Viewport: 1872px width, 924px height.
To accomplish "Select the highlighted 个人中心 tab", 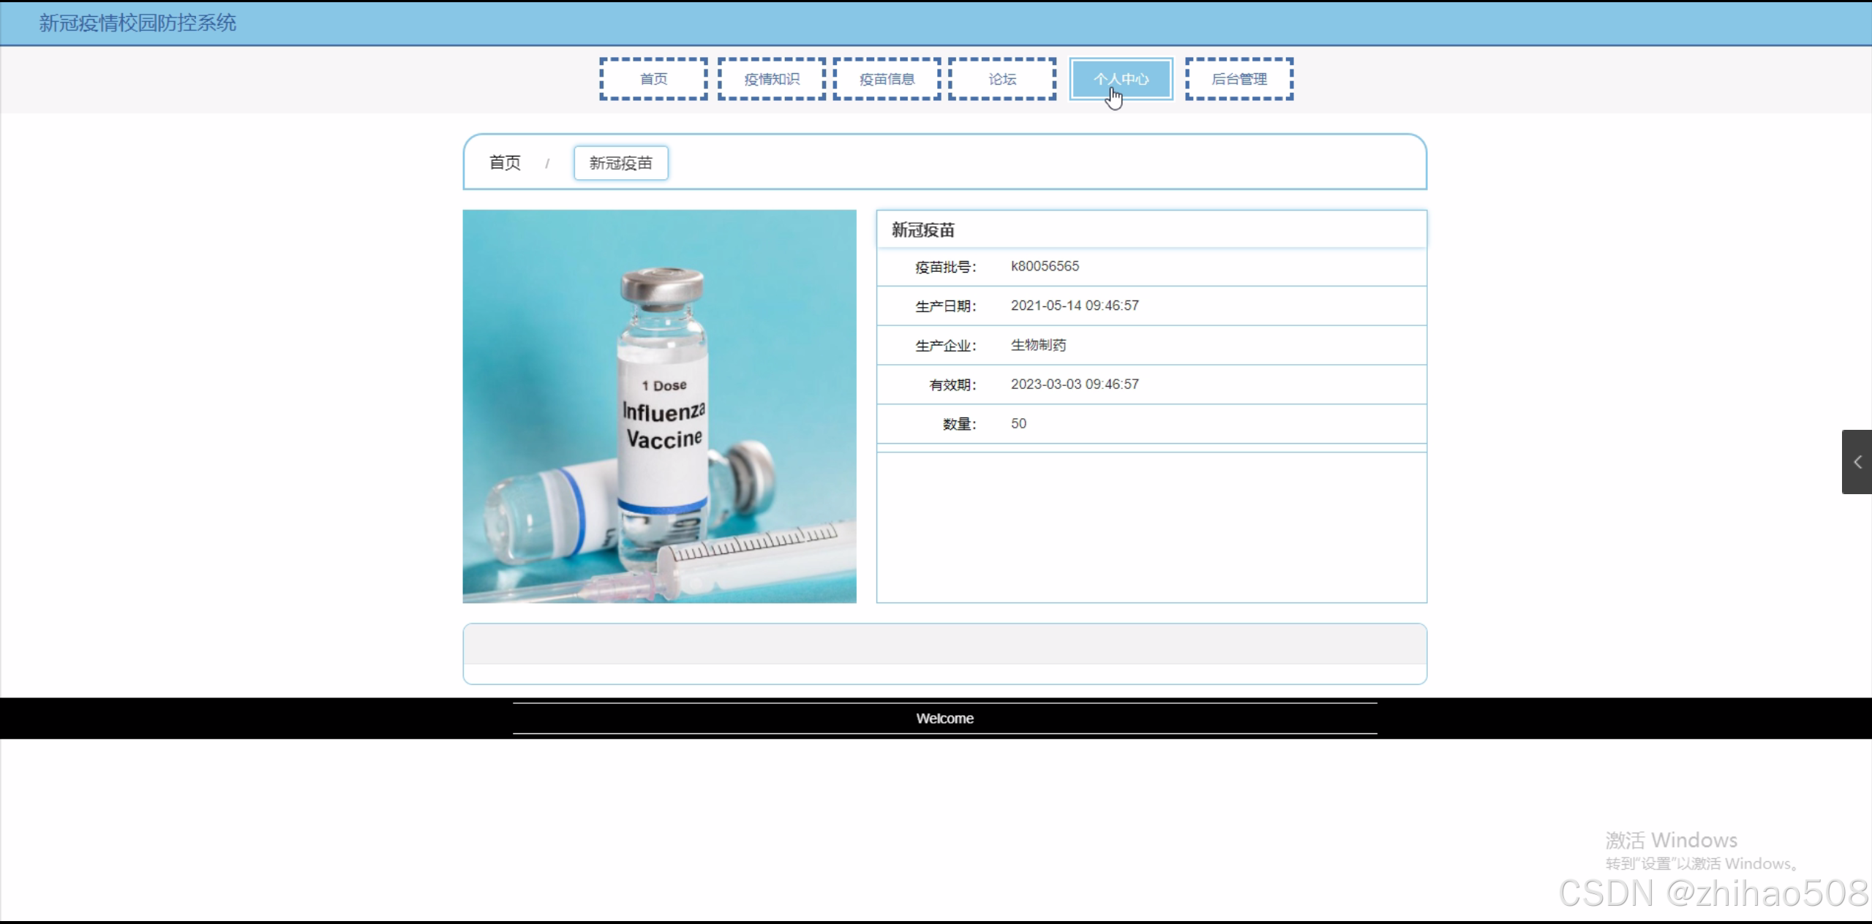I will (1121, 79).
